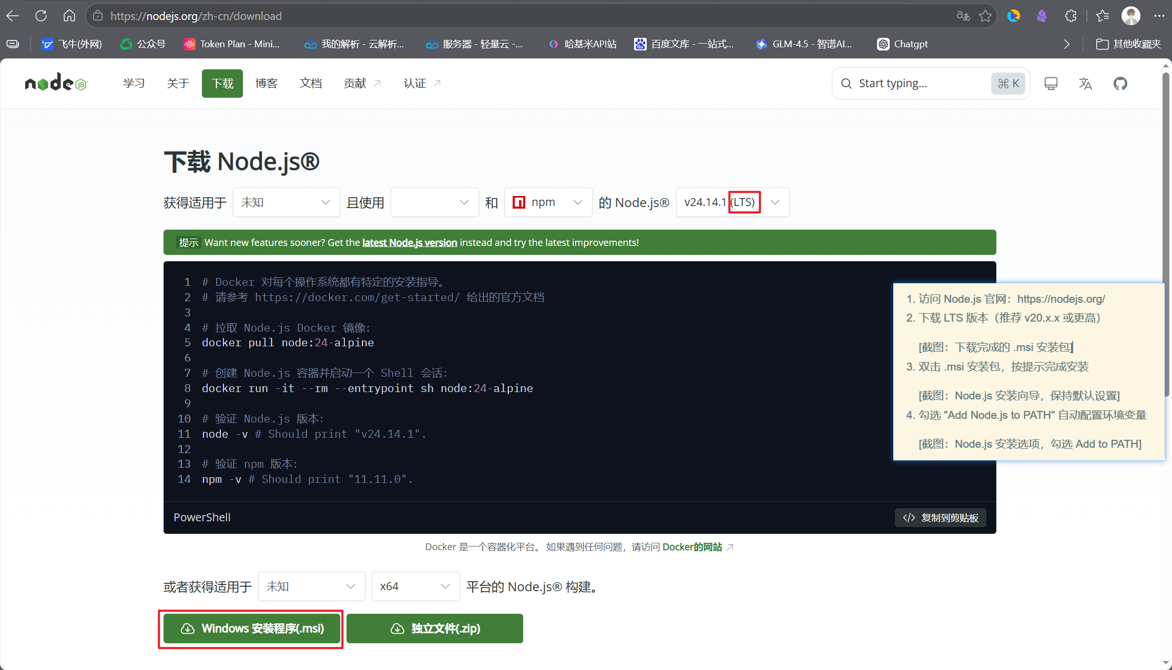Open the Chatgpt bookmark
Viewport: 1172px width, 670px height.
pos(903,44)
